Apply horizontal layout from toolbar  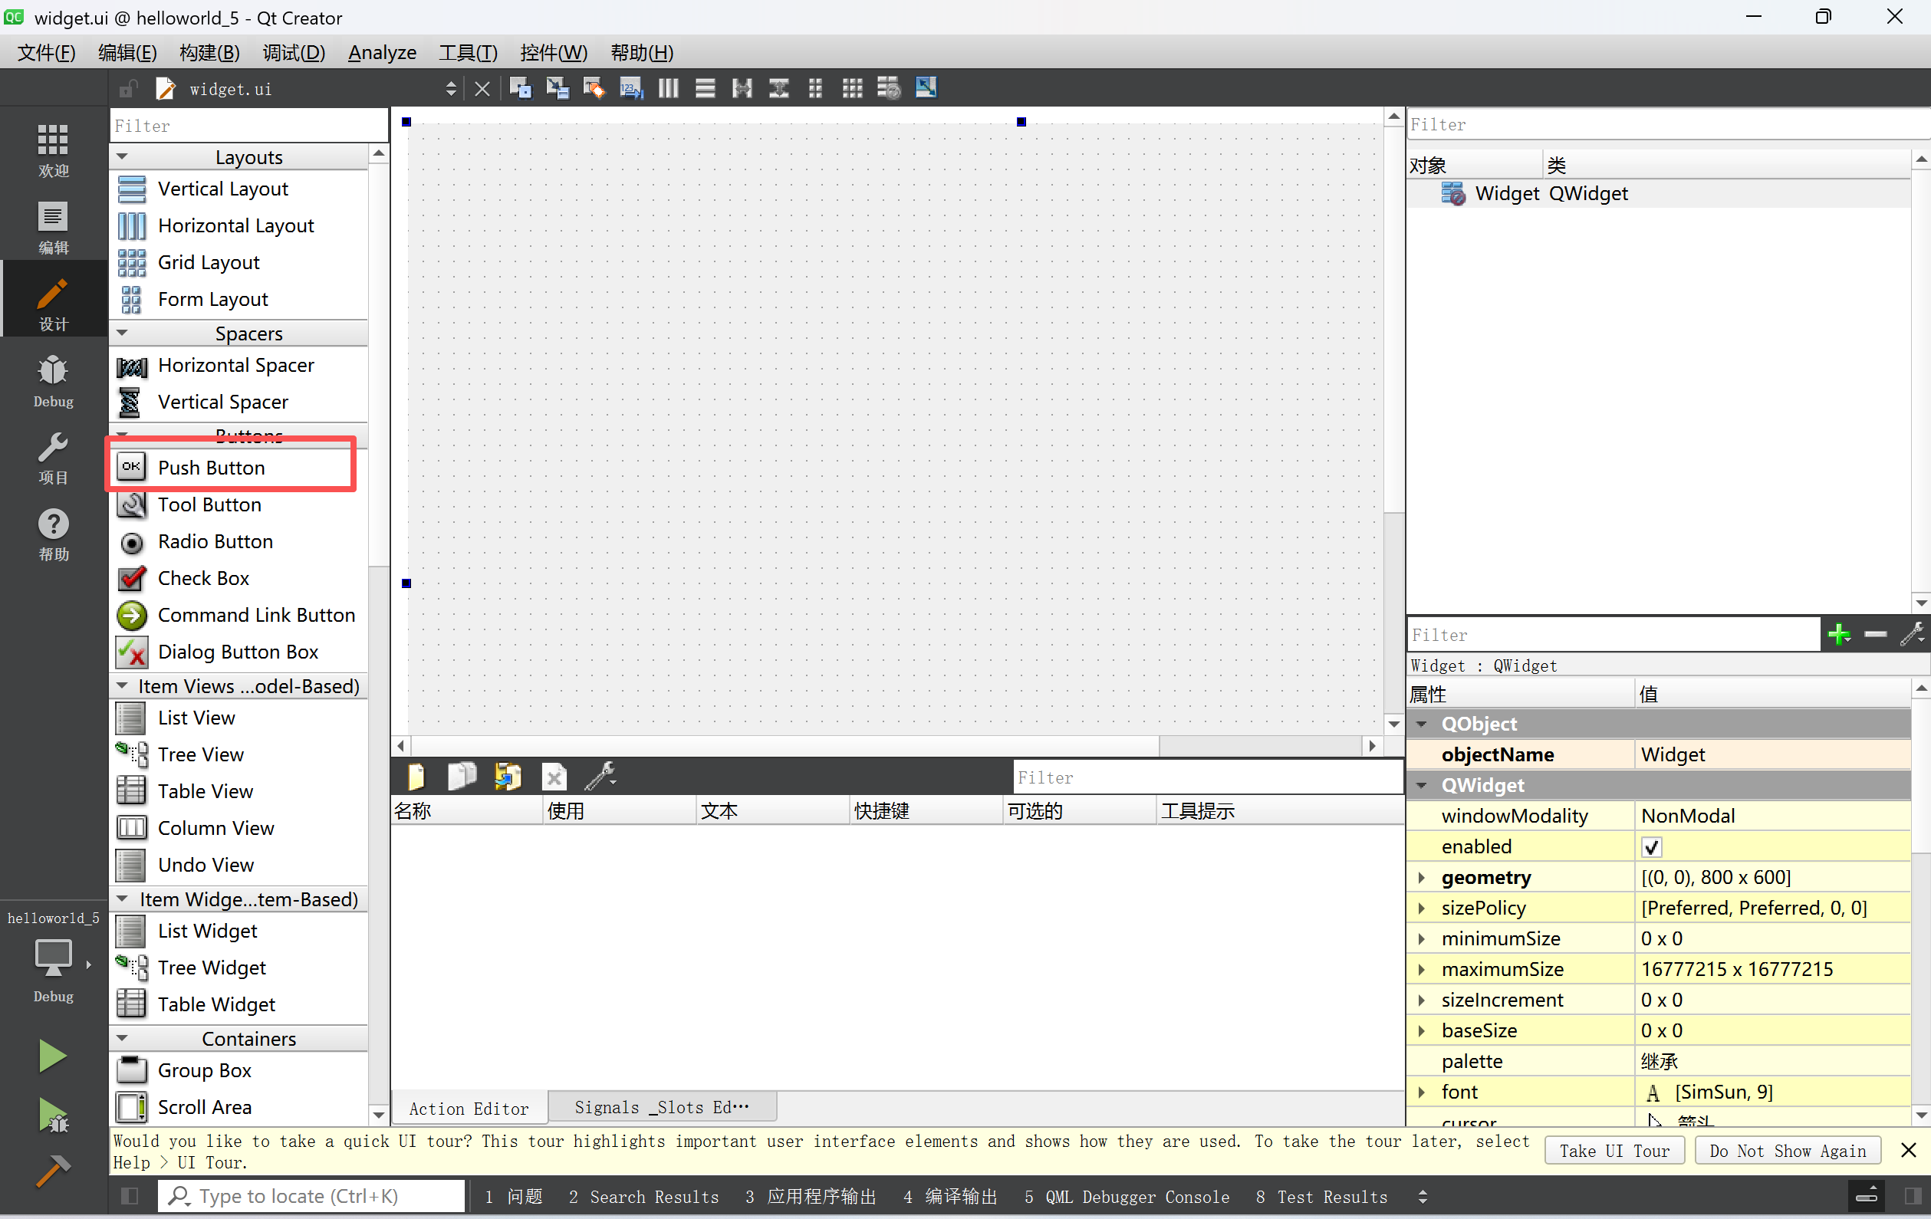(x=668, y=88)
